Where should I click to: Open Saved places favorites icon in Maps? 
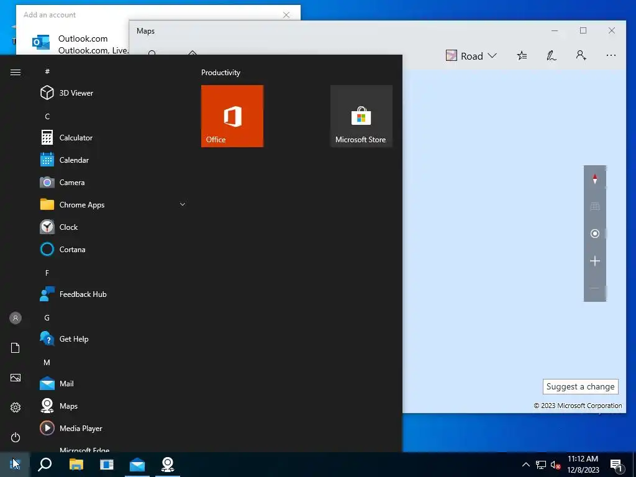click(522, 55)
